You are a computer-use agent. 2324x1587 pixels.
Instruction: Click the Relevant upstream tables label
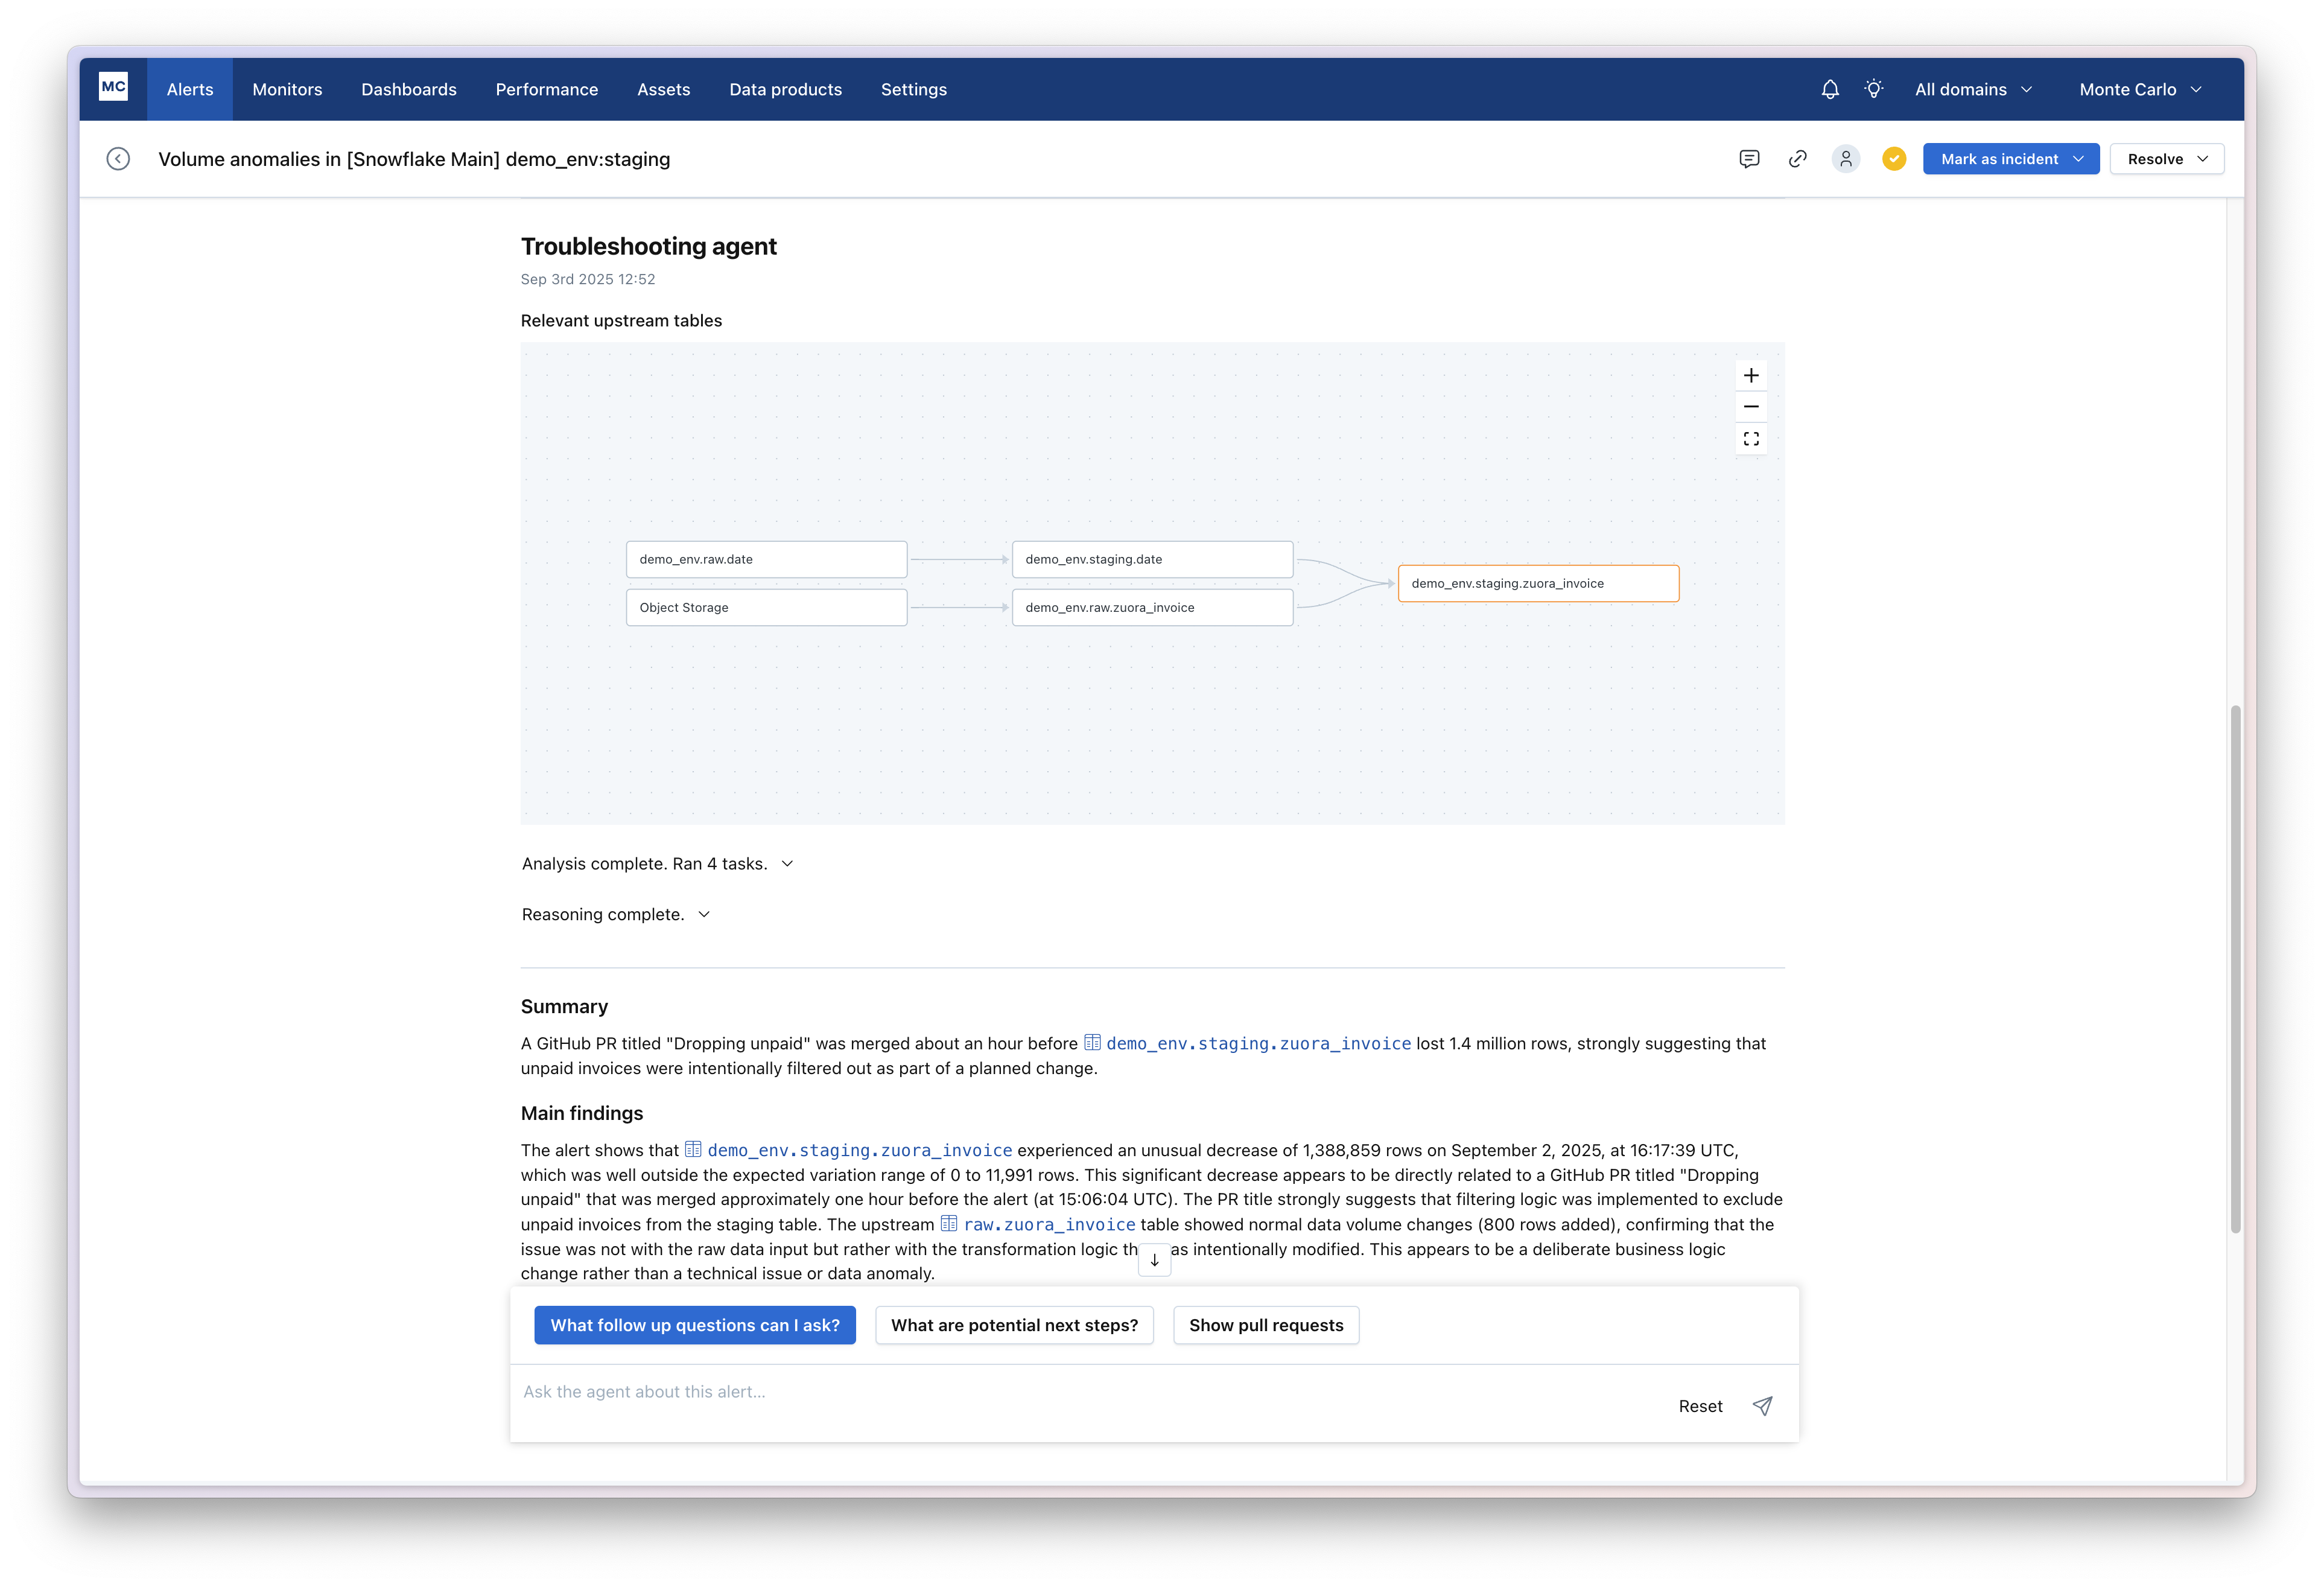click(621, 320)
